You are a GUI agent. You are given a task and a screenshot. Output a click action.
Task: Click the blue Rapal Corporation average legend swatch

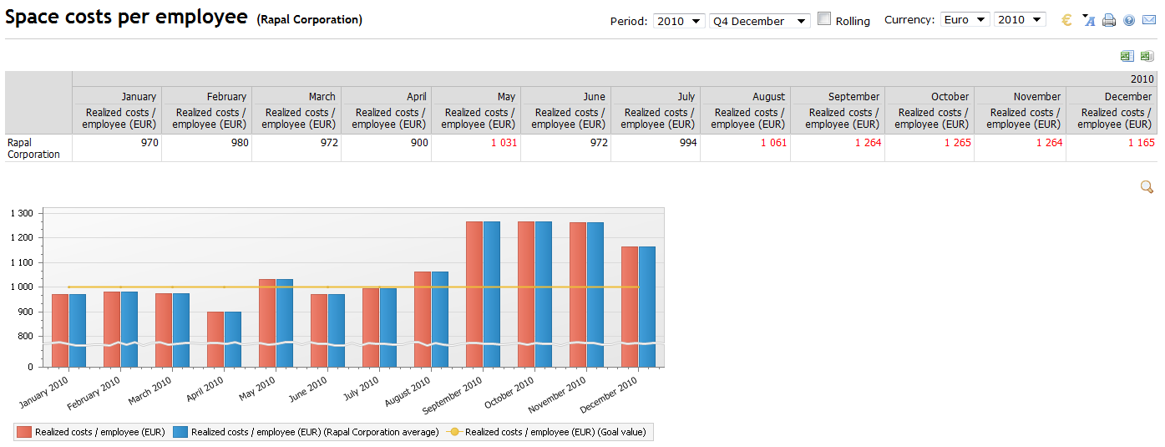[x=180, y=432]
